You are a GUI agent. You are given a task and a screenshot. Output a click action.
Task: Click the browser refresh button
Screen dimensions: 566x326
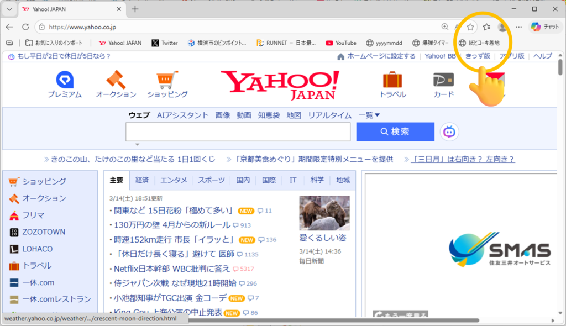pyautogui.click(x=25, y=27)
